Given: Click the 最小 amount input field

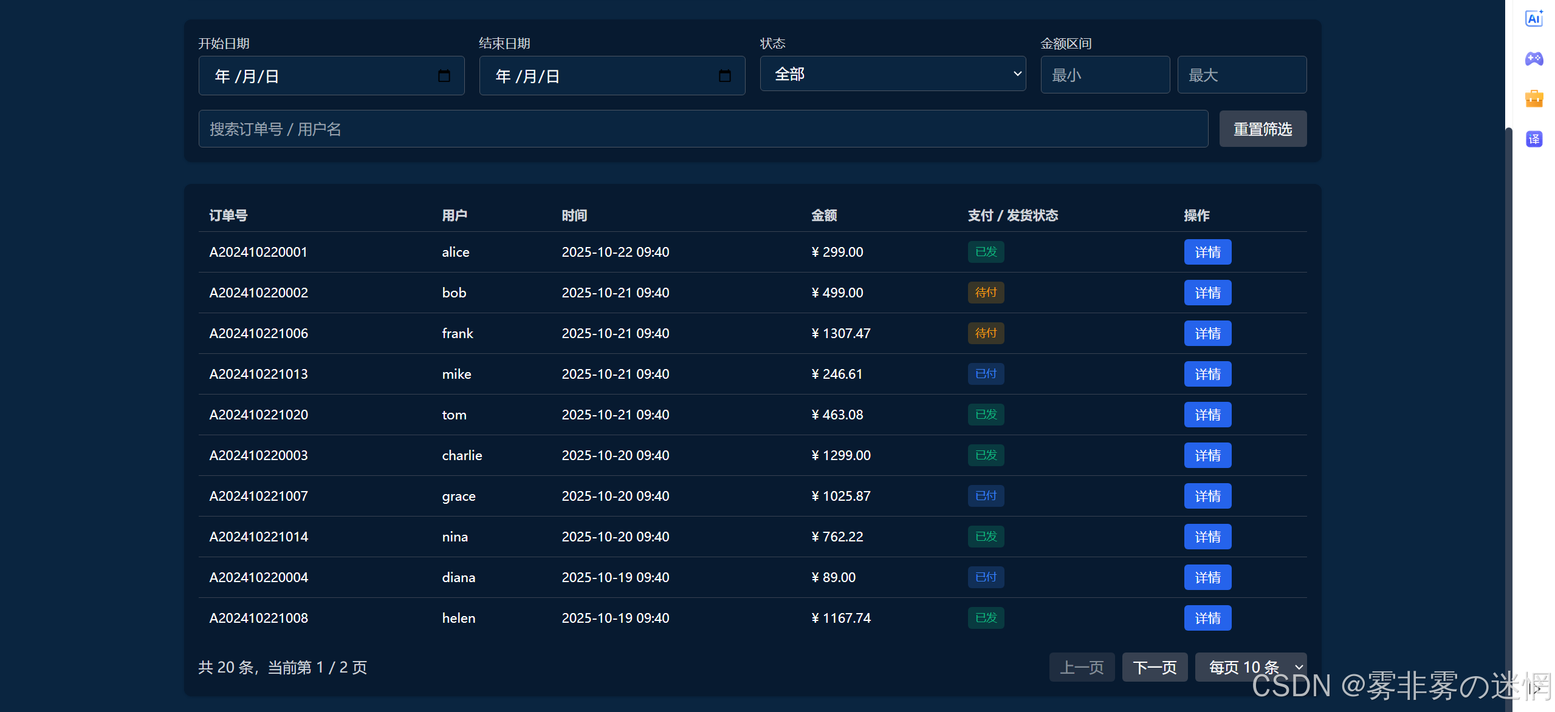Looking at the screenshot, I should [x=1104, y=75].
